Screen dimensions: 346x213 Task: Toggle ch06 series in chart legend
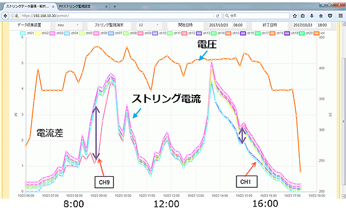(100, 33)
